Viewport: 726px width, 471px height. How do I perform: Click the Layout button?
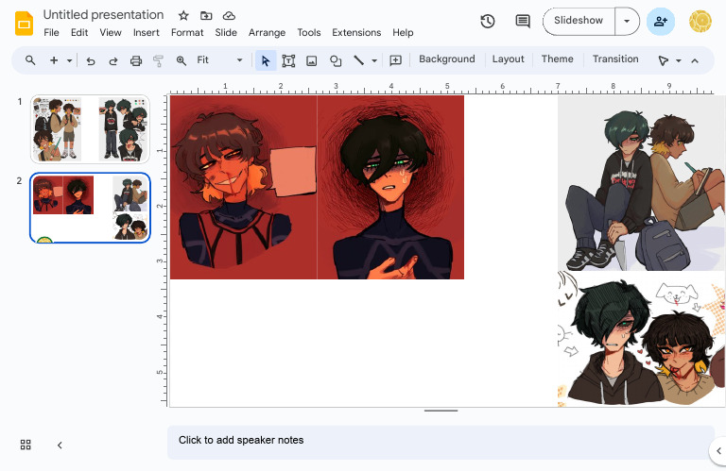(x=508, y=59)
